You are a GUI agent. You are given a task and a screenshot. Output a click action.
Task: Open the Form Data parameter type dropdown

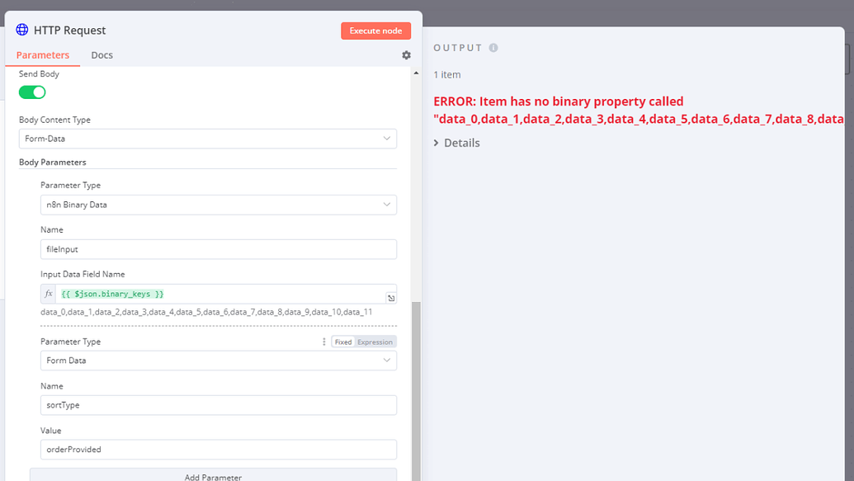(x=219, y=361)
